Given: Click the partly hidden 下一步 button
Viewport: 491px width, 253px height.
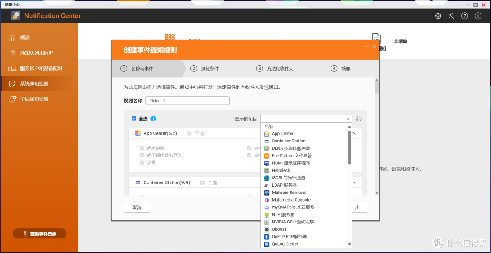Looking at the screenshot, I should point(359,207).
